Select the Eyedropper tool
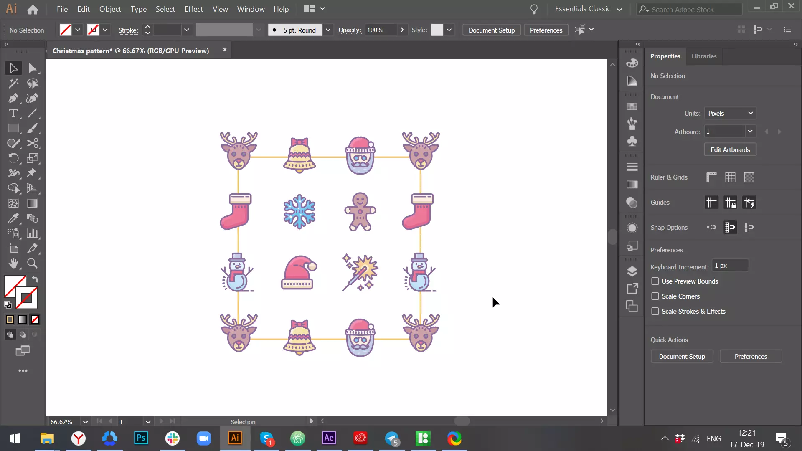802x451 pixels. pyautogui.click(x=13, y=218)
